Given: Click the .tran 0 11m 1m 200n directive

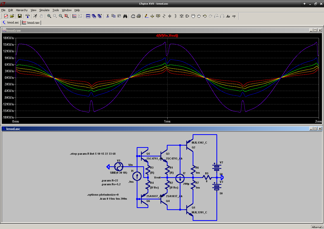Looking at the screenshot, I should click(113, 199).
